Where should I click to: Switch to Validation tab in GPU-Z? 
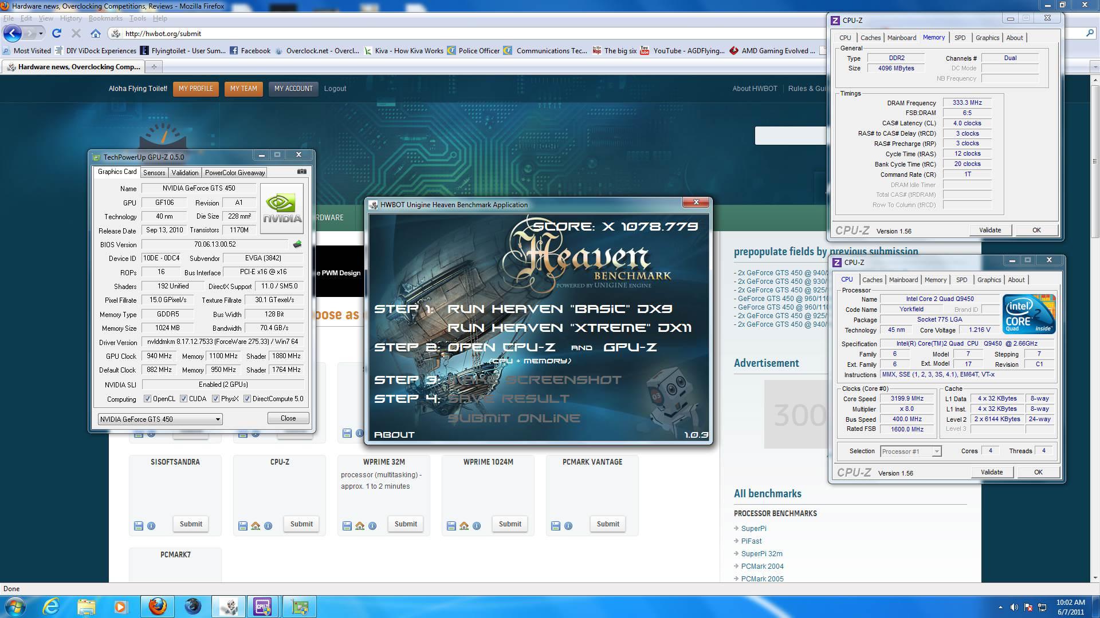click(184, 172)
